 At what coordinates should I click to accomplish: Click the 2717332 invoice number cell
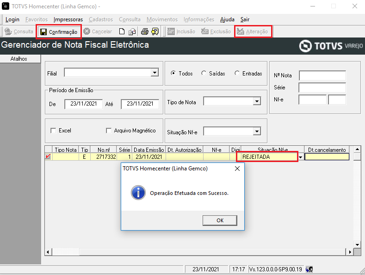(x=104, y=157)
